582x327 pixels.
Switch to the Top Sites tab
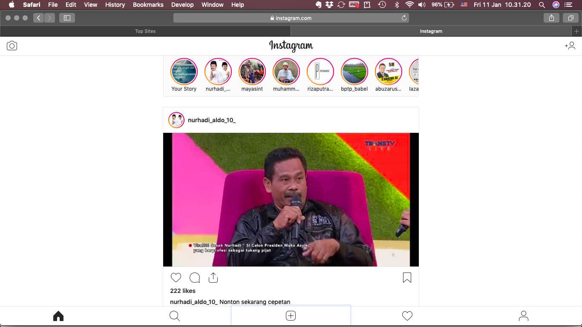click(145, 31)
